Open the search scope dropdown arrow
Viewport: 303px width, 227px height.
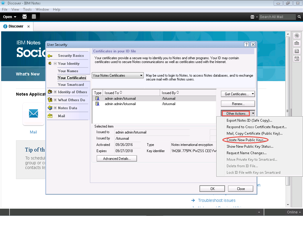[x=257, y=17]
